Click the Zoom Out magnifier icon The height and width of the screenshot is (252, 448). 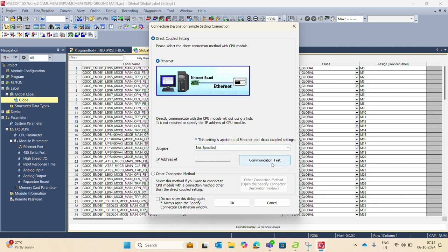(256, 19)
